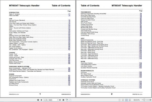Image resolution: width=152 pixels, height=102 pixels.
Task: Click the INTRODUCTION section heading
Action: (x=14, y=12)
